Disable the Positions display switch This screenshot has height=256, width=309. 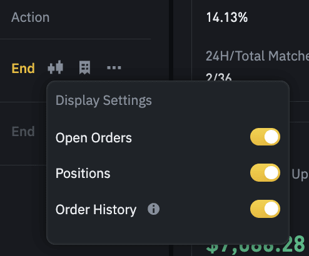pyautogui.click(x=265, y=172)
